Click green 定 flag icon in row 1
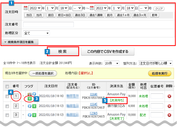The width and height of the screenshot is (177, 127). 30,99
